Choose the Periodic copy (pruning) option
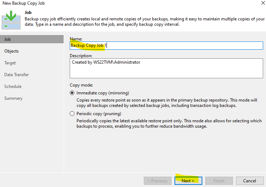This screenshot has height=187, width=266. pyautogui.click(x=73, y=114)
